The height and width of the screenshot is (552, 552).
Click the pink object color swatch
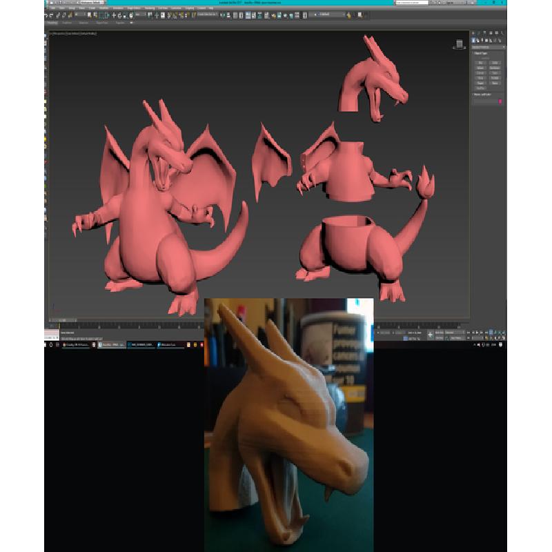pyautogui.click(x=500, y=101)
